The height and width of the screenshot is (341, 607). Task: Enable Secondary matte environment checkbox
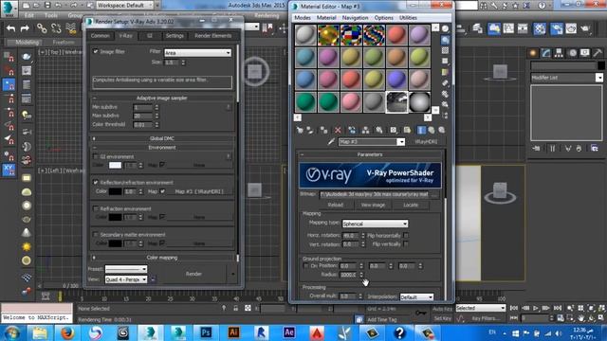95,235
